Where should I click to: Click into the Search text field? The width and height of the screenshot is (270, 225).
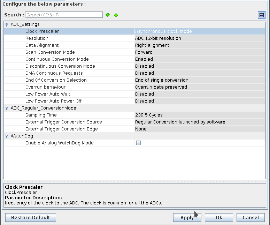(64, 15)
